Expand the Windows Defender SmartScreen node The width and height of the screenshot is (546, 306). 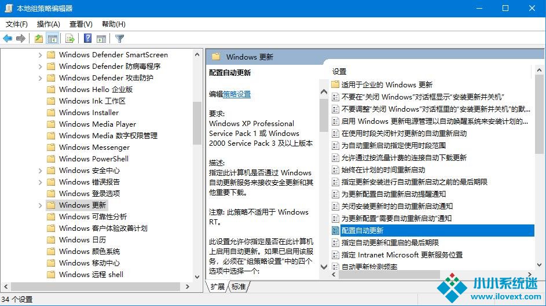coord(41,55)
